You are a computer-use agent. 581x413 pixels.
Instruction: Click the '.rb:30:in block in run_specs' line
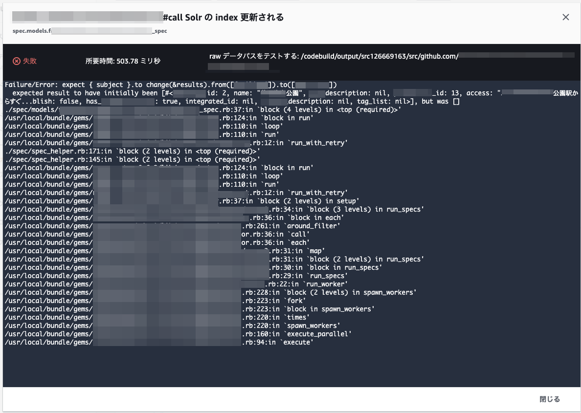[193, 267]
